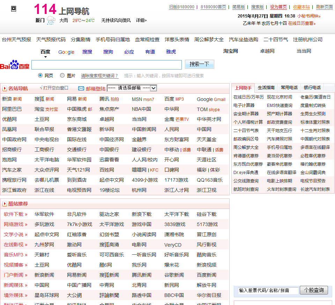Open the 在线日历查看 link
The image size is (335, 305).
point(301,23)
